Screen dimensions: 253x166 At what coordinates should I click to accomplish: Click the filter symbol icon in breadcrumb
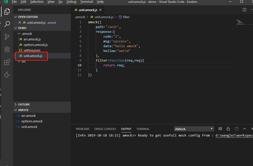pos(120,17)
